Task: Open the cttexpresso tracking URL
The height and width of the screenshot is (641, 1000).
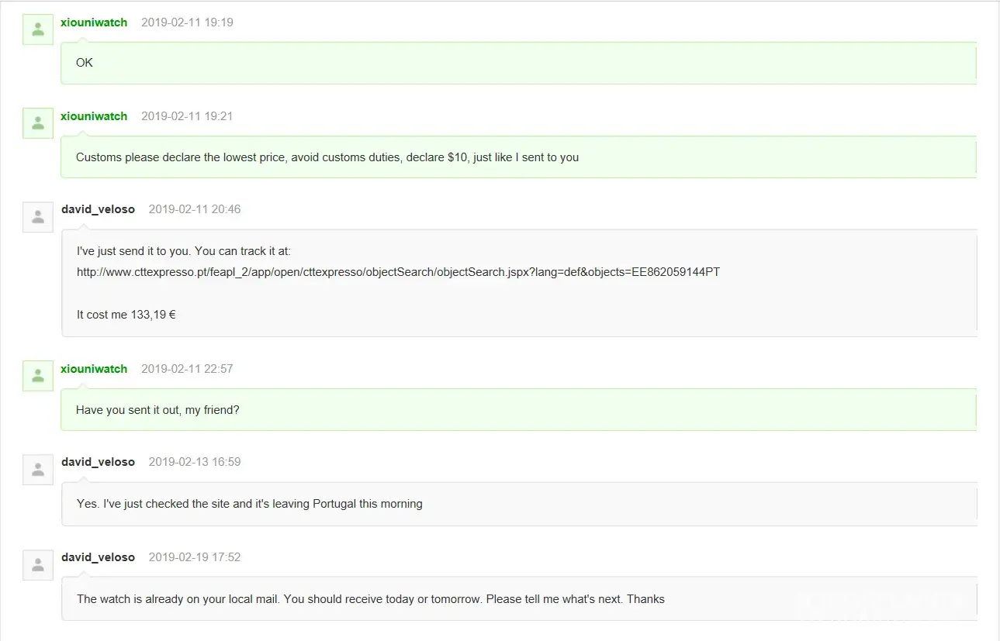Action: click(398, 272)
